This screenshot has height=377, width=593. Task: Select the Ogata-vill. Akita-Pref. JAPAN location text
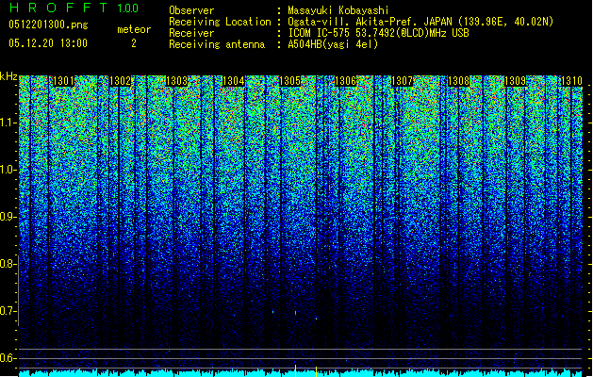420,22
